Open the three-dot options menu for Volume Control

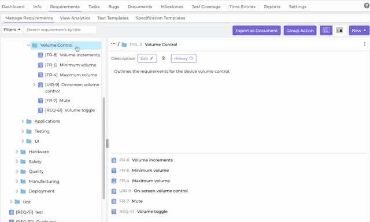(365, 44)
